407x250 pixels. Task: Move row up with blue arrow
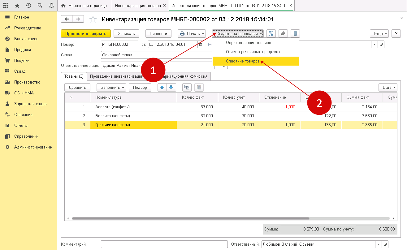point(162,87)
